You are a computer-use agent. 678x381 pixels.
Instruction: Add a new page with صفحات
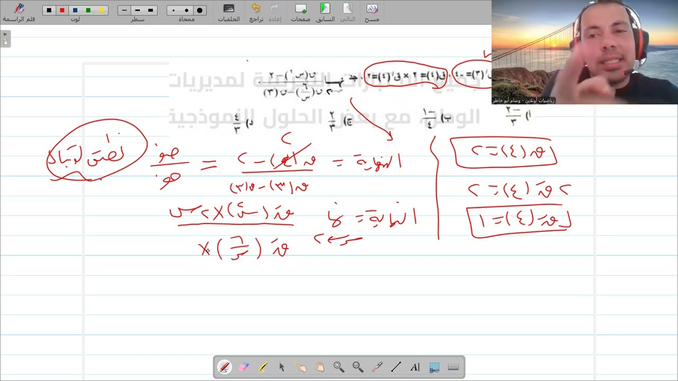[x=300, y=12]
